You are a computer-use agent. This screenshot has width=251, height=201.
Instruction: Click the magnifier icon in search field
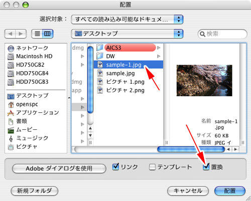[202, 34]
